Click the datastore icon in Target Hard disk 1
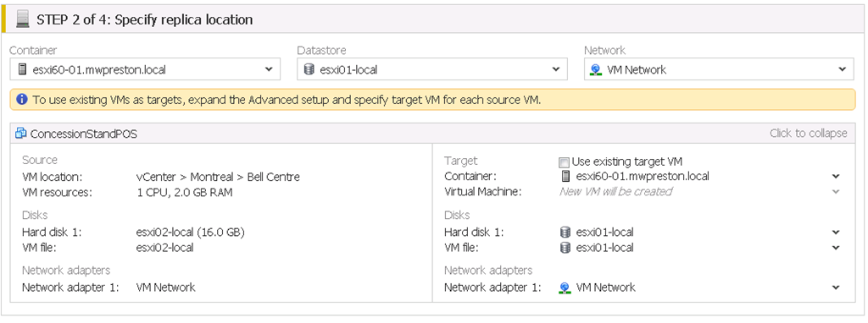Image resolution: width=868 pixels, height=323 pixels. tap(565, 232)
